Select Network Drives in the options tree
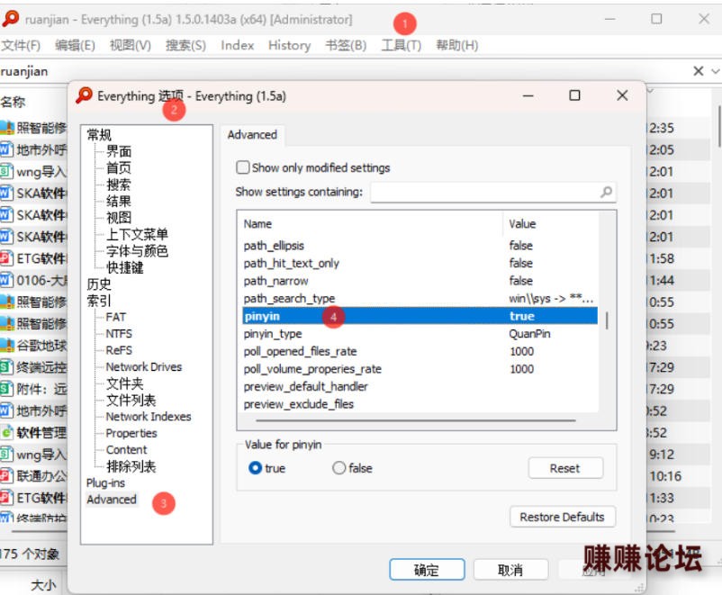Image resolution: width=722 pixels, height=595 pixels. point(144,366)
